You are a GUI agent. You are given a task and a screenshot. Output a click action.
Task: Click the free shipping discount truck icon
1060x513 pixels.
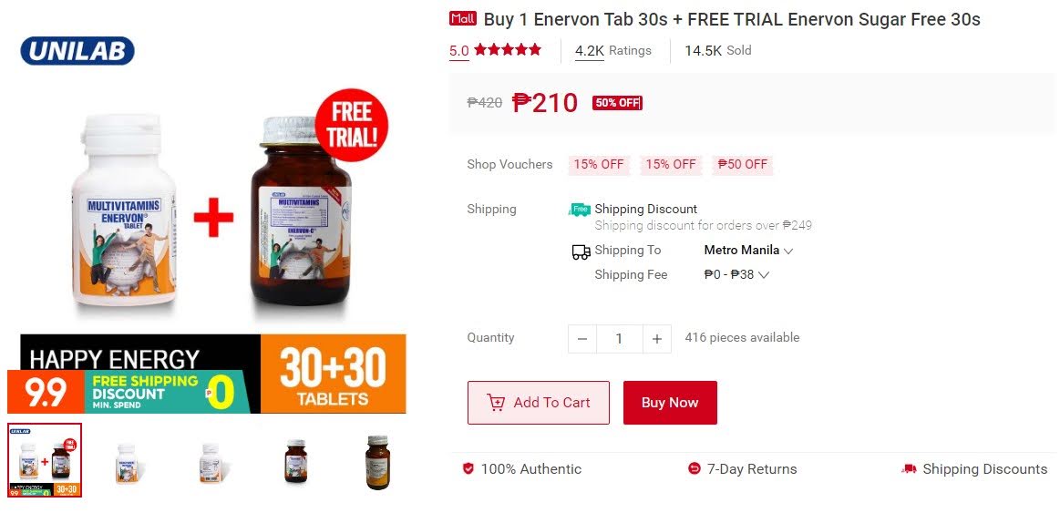580,210
